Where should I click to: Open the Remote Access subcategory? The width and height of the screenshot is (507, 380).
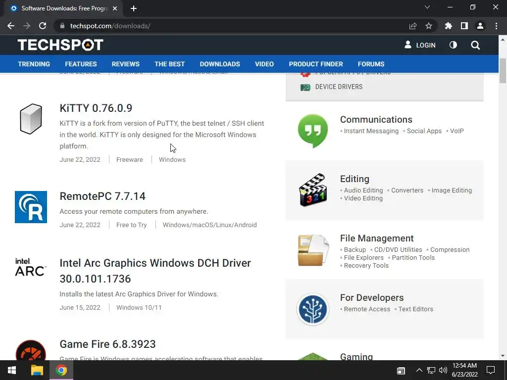(367, 309)
